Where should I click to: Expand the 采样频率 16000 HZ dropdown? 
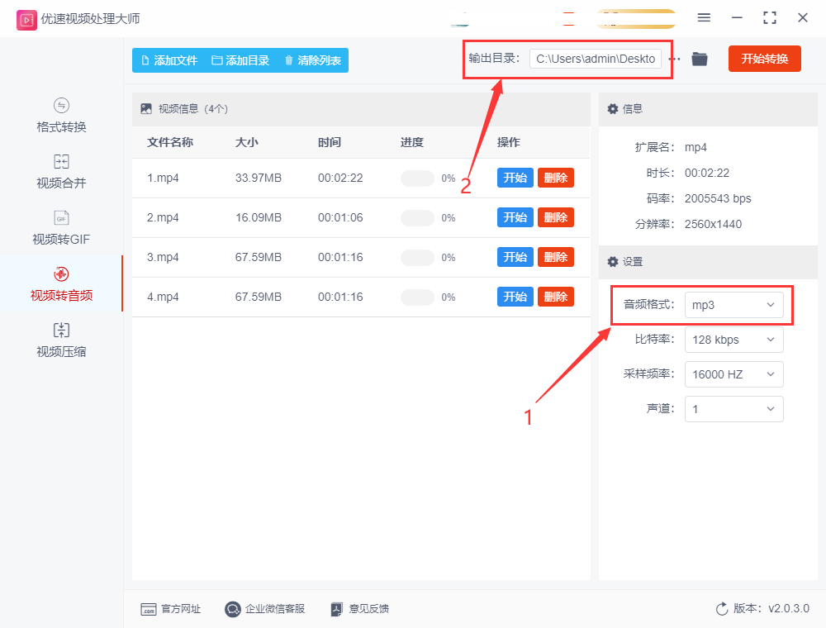click(733, 374)
